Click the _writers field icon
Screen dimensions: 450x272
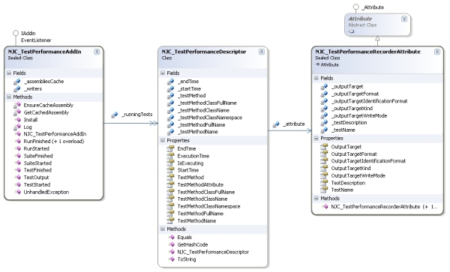17,89
